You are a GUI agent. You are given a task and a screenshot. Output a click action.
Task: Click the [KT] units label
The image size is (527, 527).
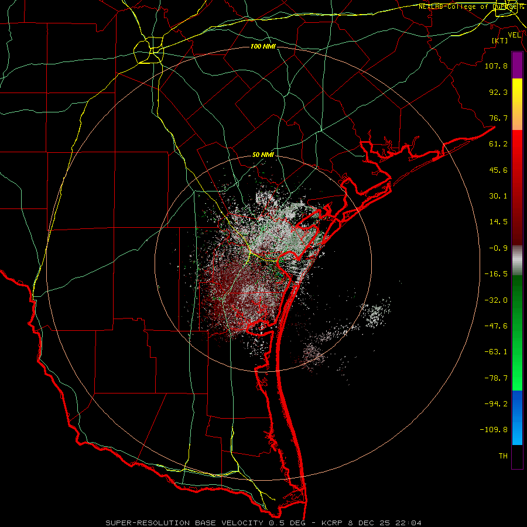point(500,41)
